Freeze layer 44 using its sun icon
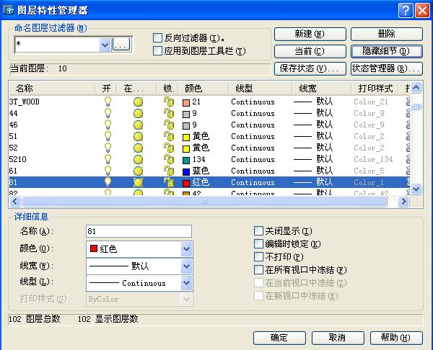The image size is (433, 350). tap(138, 114)
